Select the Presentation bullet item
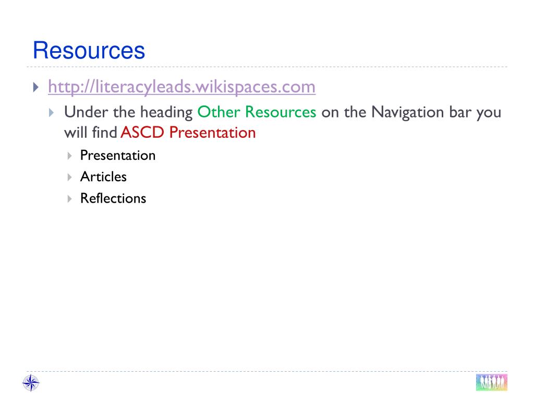Image resolution: width=534 pixels, height=401 pixels. (118, 156)
